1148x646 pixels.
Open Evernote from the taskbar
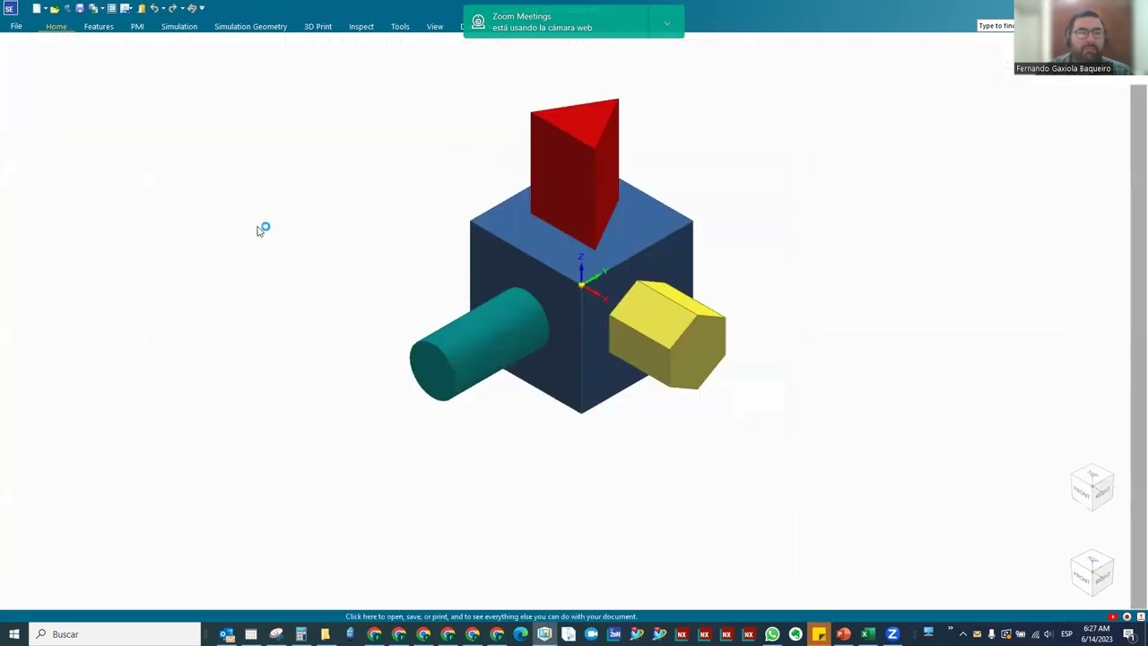tap(796, 634)
